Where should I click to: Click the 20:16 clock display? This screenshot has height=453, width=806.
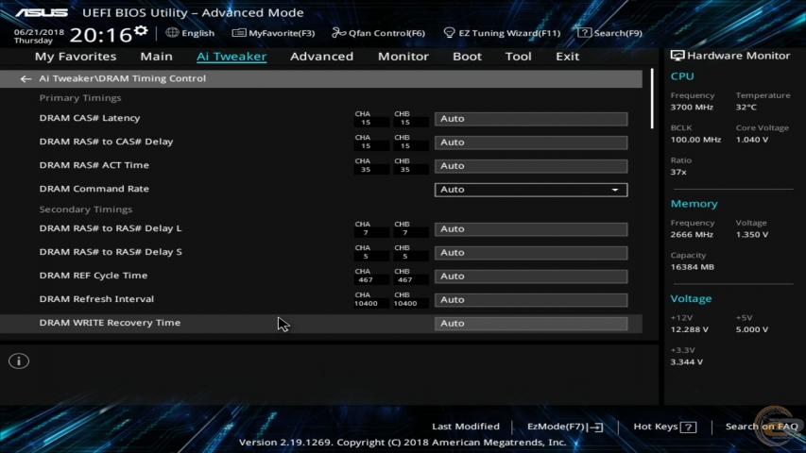click(x=101, y=35)
